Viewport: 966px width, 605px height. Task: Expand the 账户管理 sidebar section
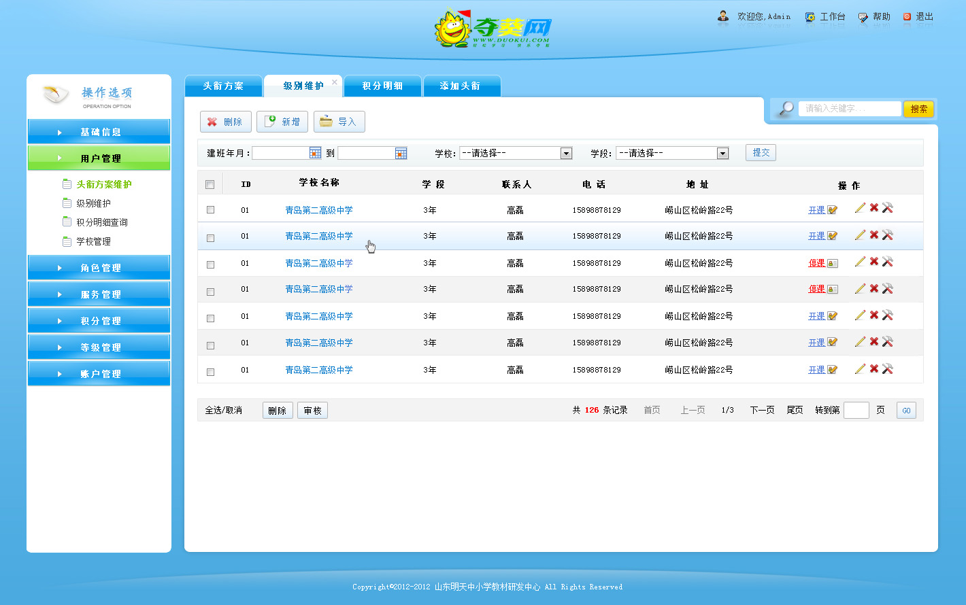click(x=99, y=373)
